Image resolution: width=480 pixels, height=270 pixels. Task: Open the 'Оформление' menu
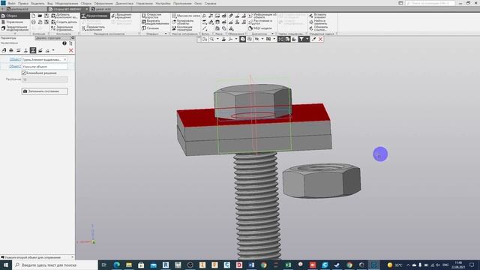tap(103, 3)
